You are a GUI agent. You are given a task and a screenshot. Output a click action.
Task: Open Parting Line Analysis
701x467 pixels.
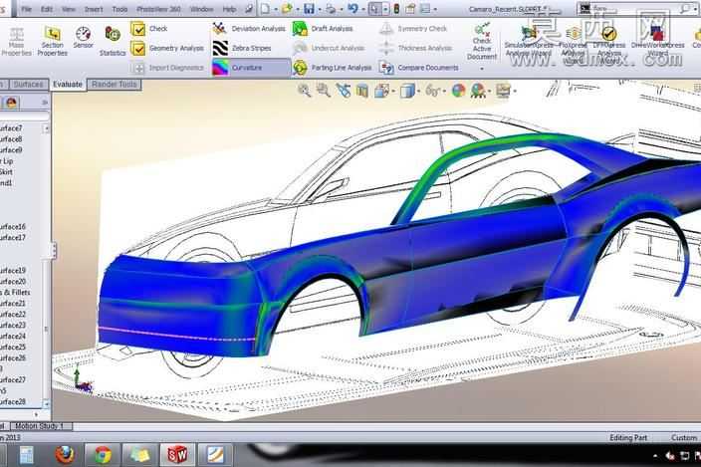click(333, 68)
